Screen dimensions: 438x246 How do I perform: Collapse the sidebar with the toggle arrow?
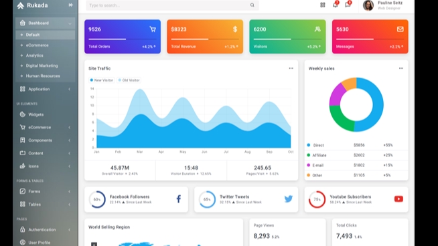pos(71,5)
